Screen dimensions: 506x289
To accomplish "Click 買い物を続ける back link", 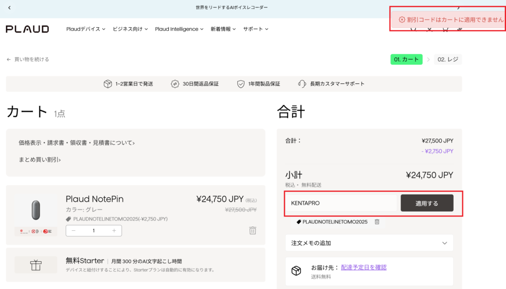I will pos(28,59).
